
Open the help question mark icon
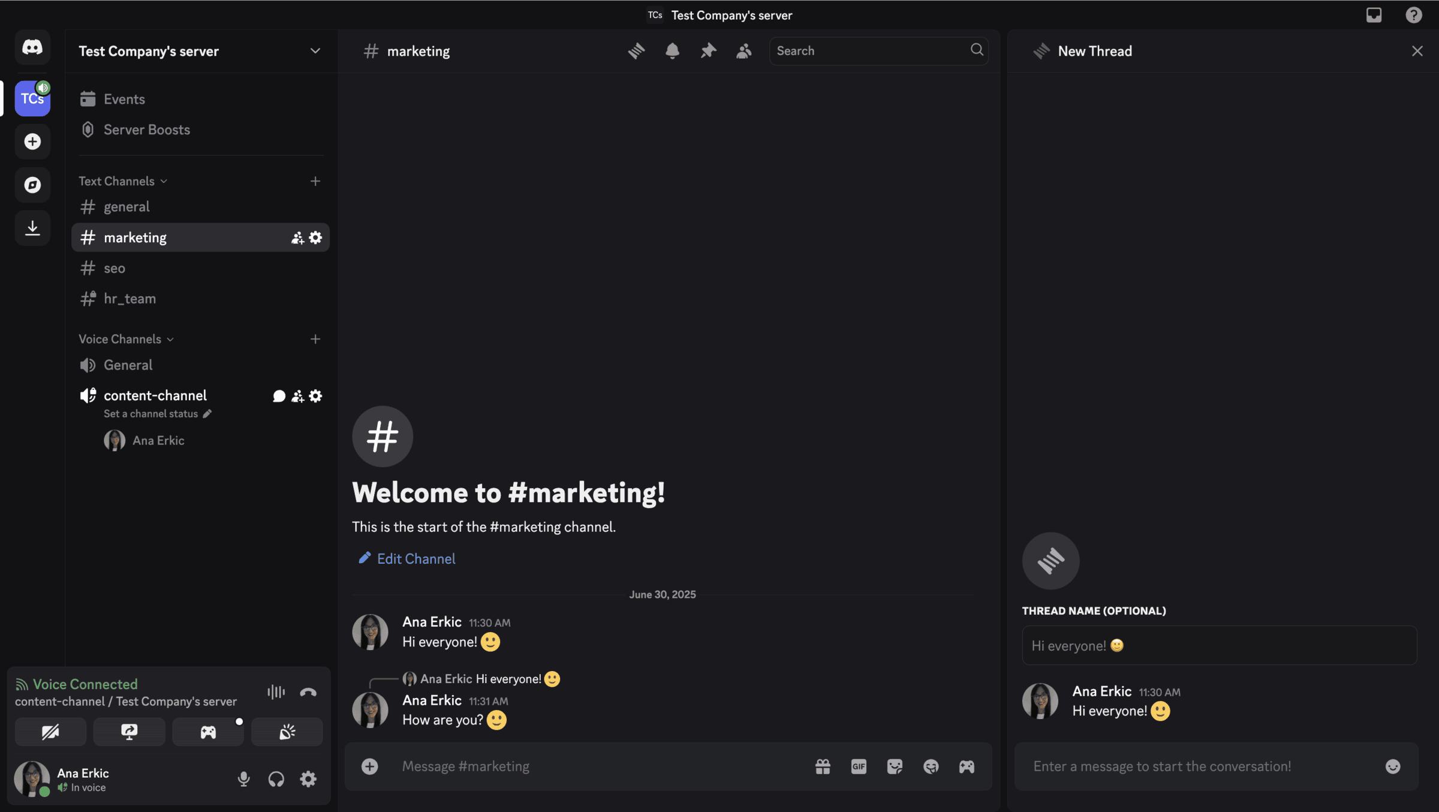1414,15
